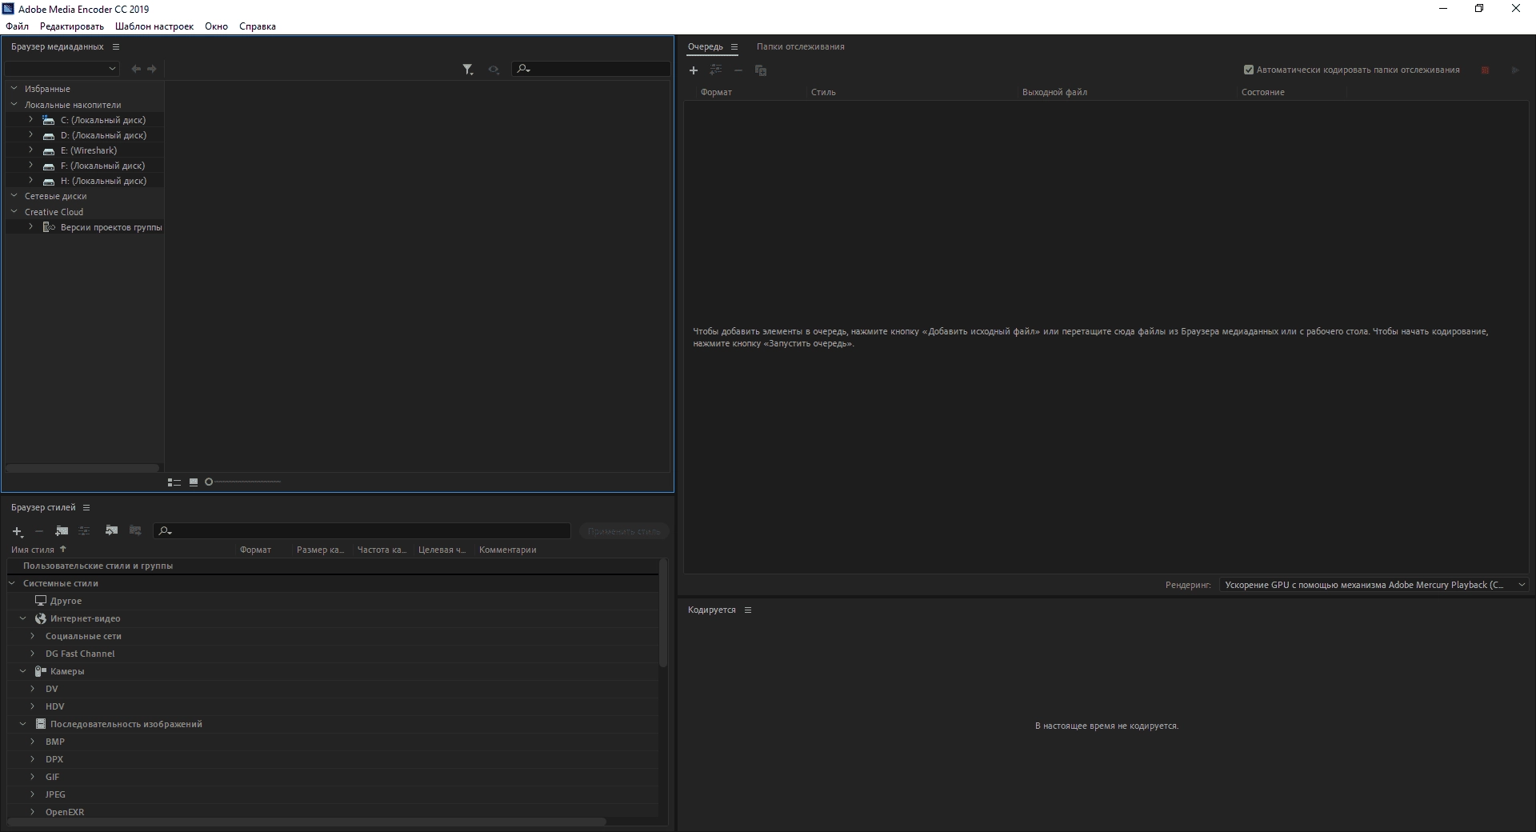
Task: Click the Apply Preset button
Action: tap(624, 531)
